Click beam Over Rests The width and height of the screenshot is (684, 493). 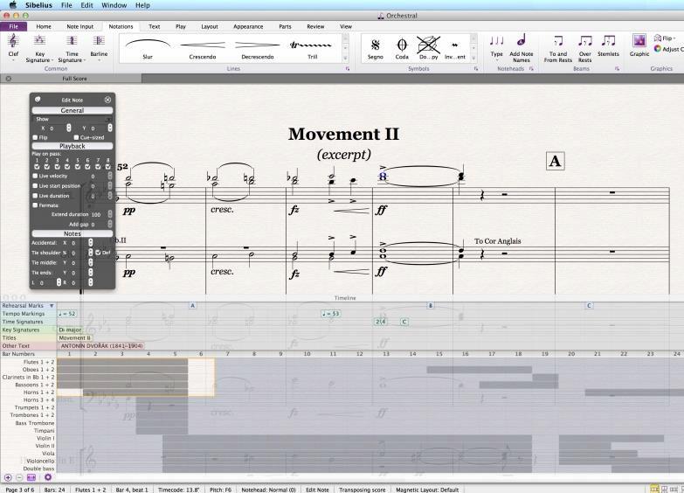click(x=585, y=48)
